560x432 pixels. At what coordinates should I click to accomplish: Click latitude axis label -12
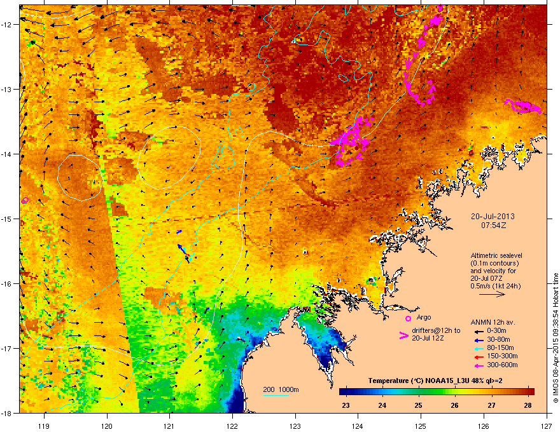coord(6,24)
